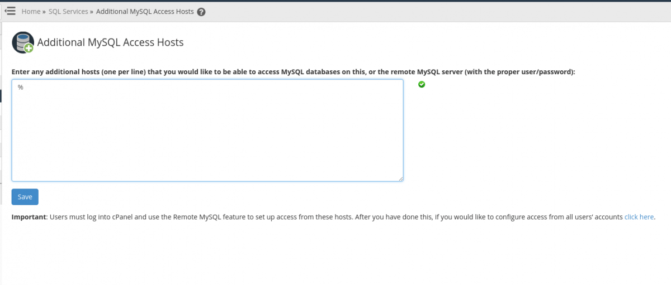The image size is (671, 285).
Task: Click the % entry in the hosts box
Action: [20, 88]
